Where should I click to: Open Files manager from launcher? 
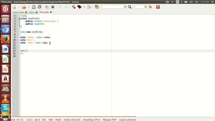pyautogui.click(x=5, y=19)
